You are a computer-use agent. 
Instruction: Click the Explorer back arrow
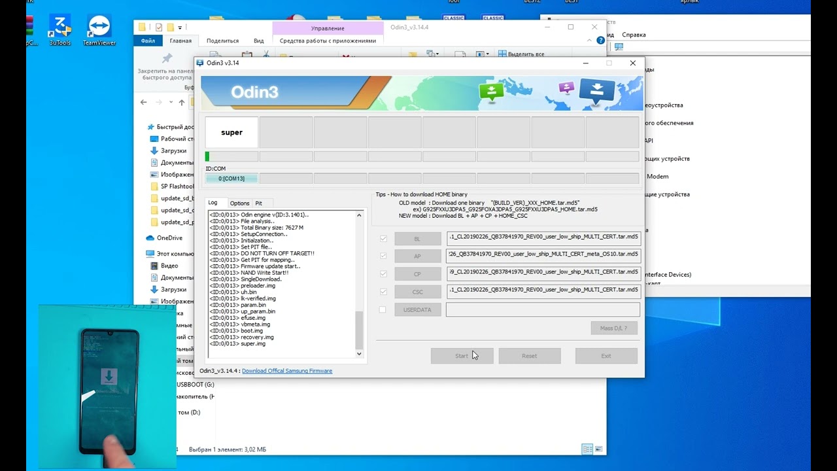click(x=144, y=103)
